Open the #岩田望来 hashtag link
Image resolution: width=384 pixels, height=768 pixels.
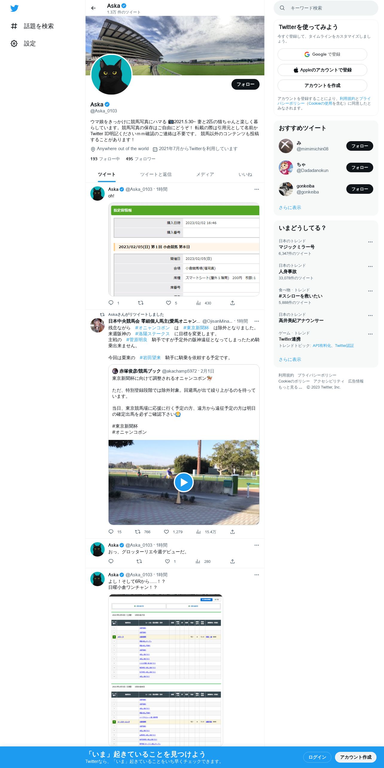coord(150,358)
